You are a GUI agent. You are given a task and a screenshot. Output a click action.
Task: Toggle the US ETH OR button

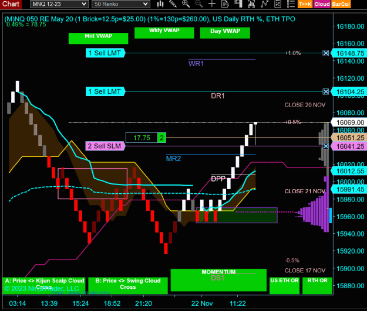click(285, 285)
